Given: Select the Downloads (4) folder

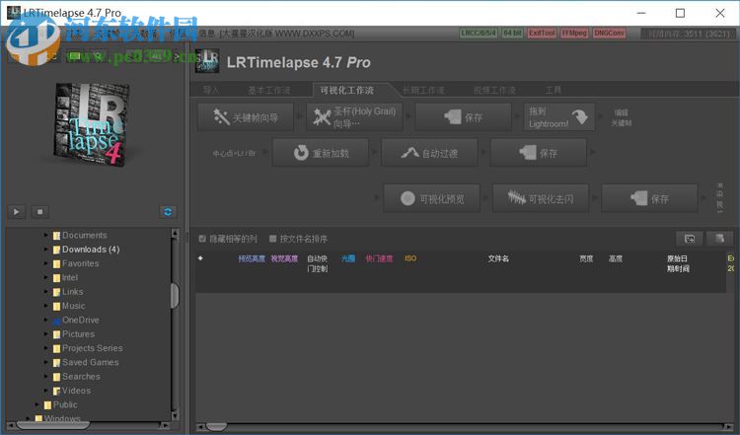Looking at the screenshot, I should click(x=91, y=250).
